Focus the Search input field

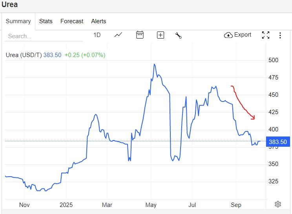click(43, 36)
